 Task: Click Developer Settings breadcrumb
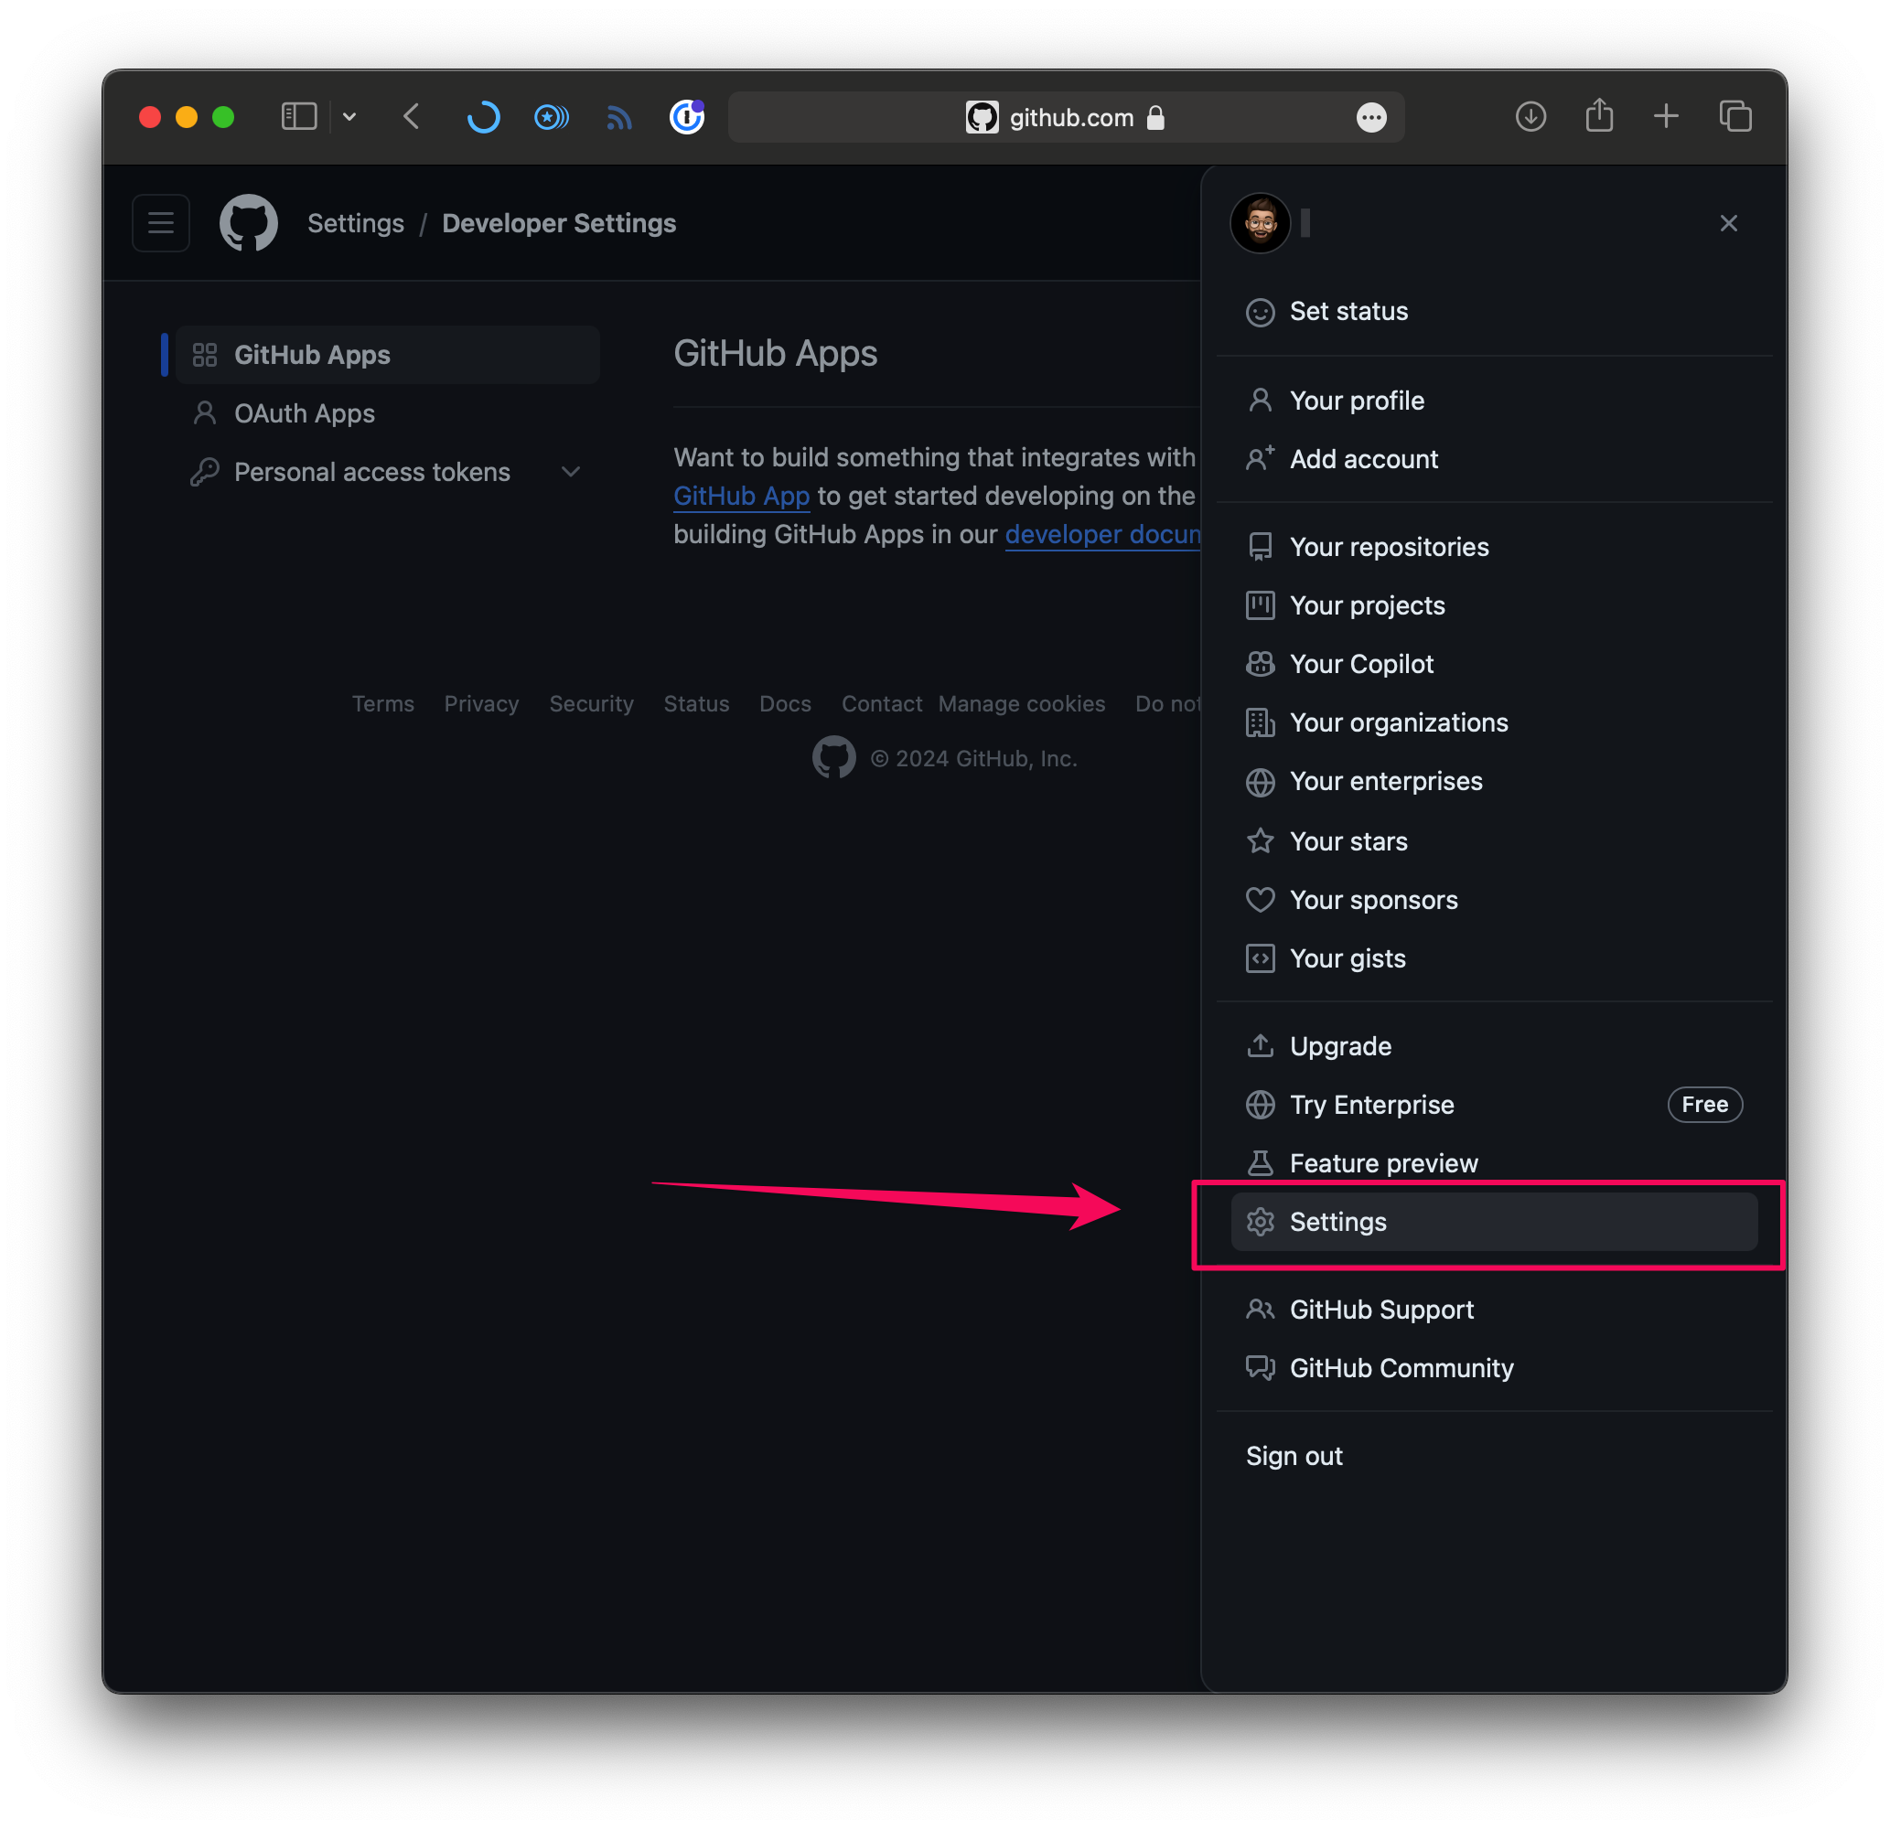click(x=559, y=223)
